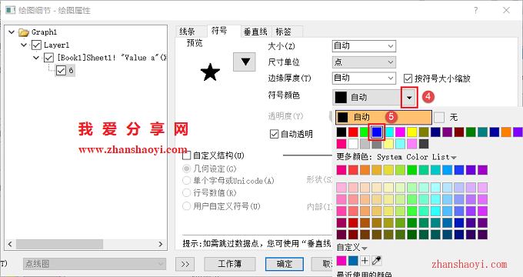Collapse the Layer1 tree node
This screenshot has width=523, height=277.
(x=24, y=45)
